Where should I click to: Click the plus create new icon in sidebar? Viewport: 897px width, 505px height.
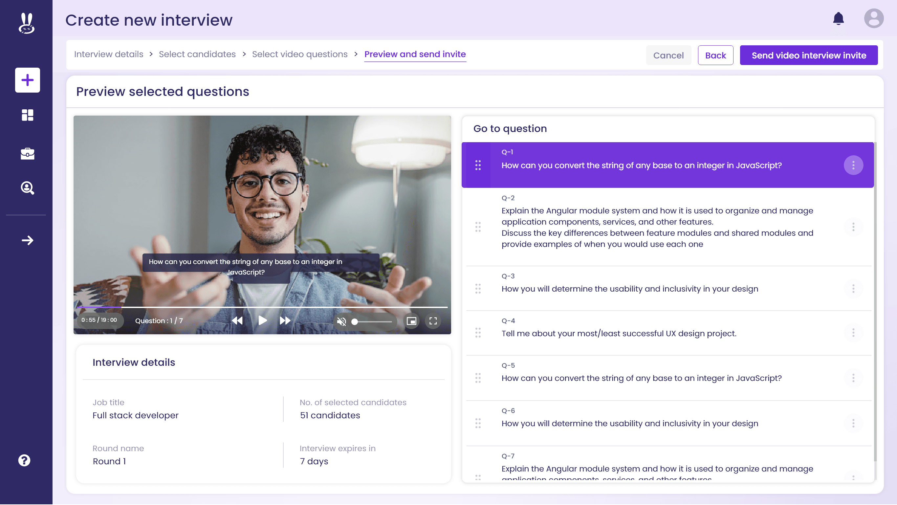click(x=28, y=80)
